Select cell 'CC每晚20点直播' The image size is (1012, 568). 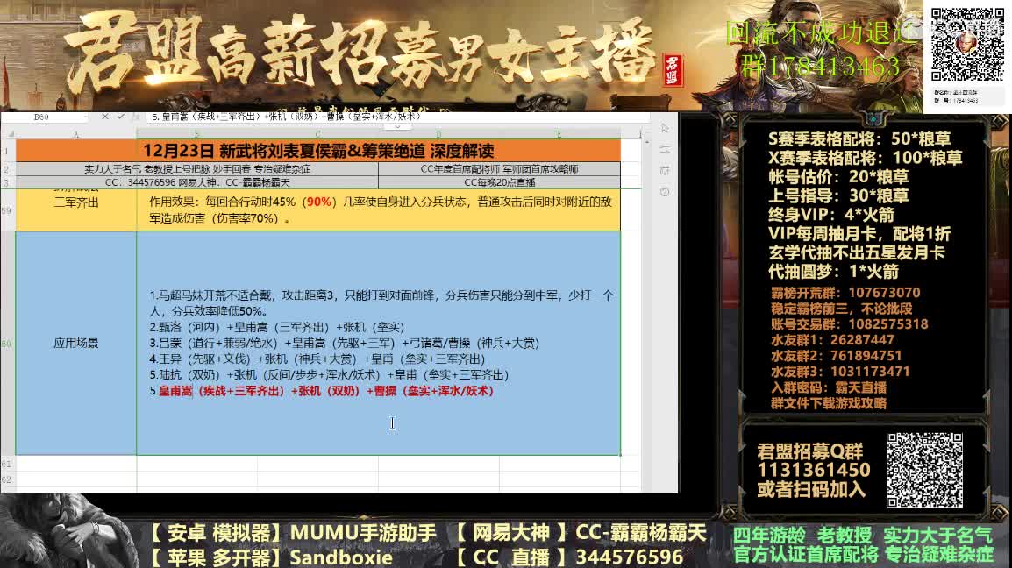499,182
